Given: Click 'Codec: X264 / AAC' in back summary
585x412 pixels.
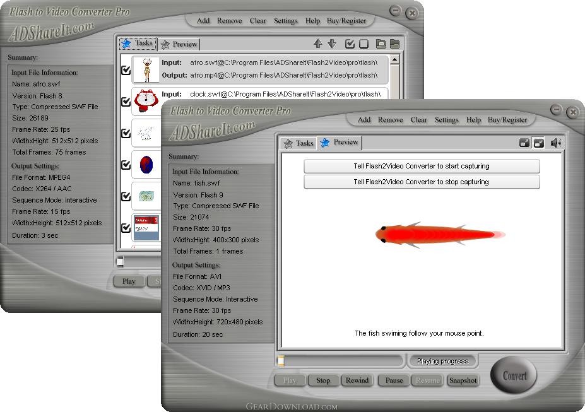Looking at the screenshot, I should point(42,189).
